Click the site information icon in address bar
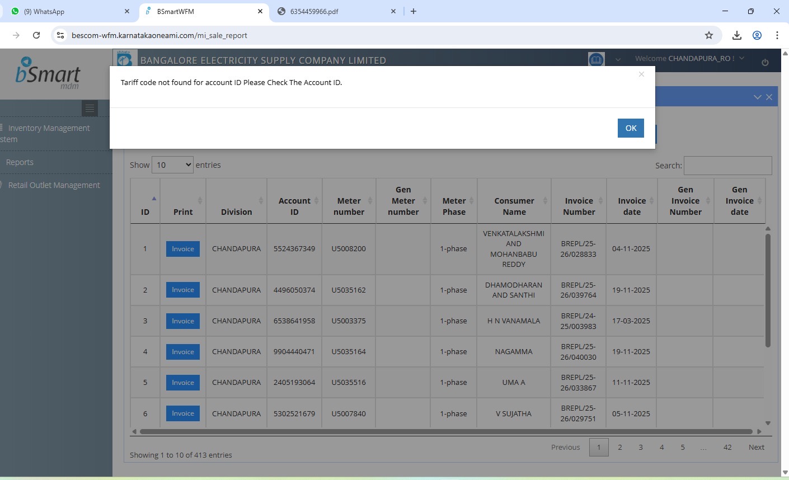Viewport: 789px width, 480px height. point(60,35)
